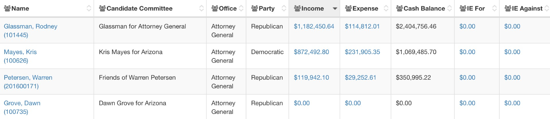Open Glassman, Rodney (101445) candidate link
The width and height of the screenshot is (550, 119).
(30, 30)
